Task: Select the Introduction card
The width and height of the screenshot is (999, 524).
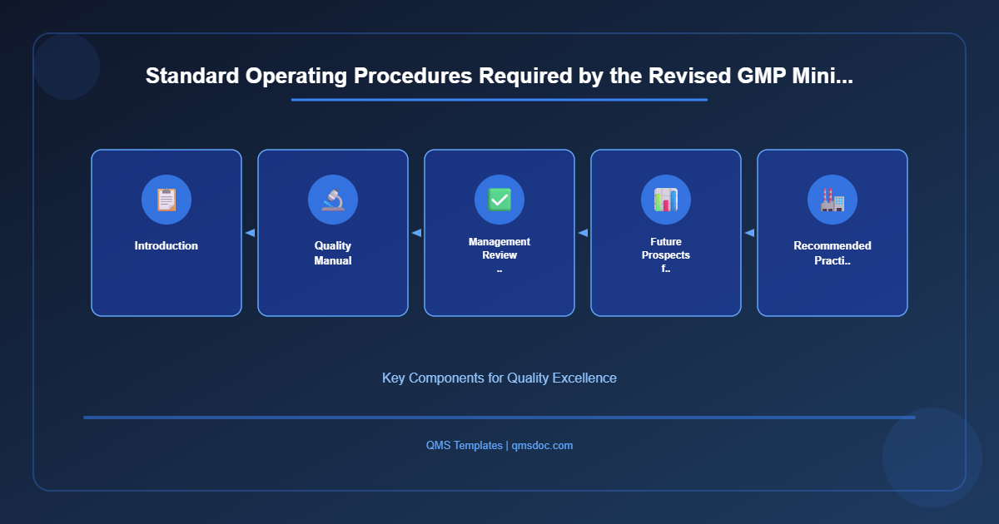Action: pyautogui.click(x=166, y=233)
